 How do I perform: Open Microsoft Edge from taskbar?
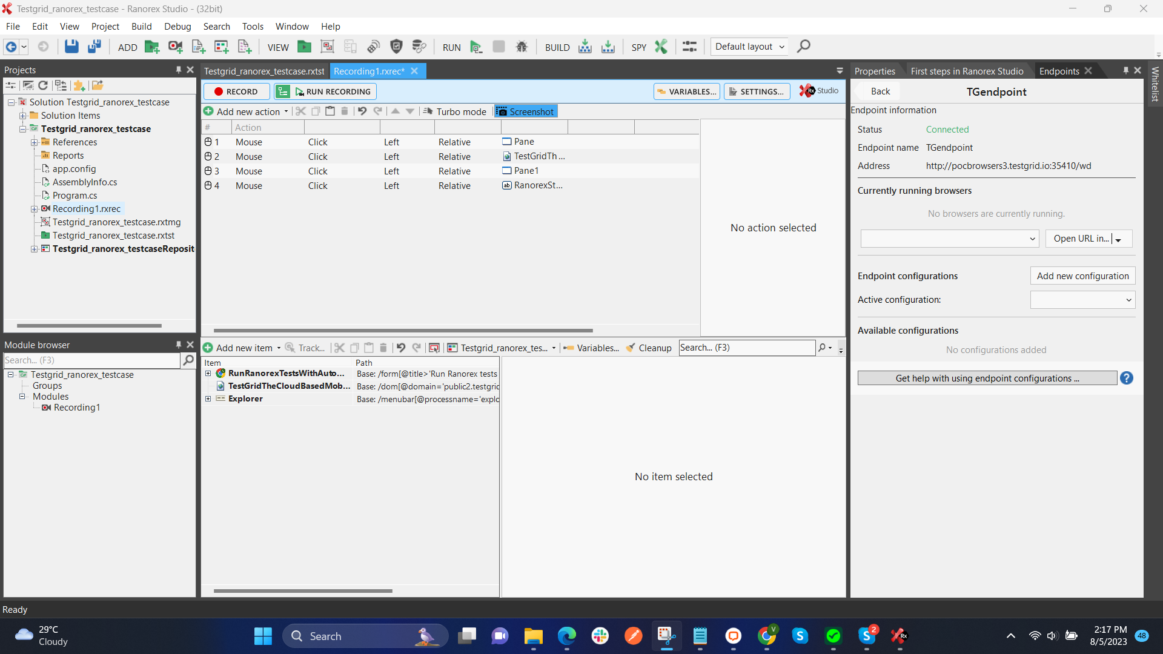tap(567, 636)
